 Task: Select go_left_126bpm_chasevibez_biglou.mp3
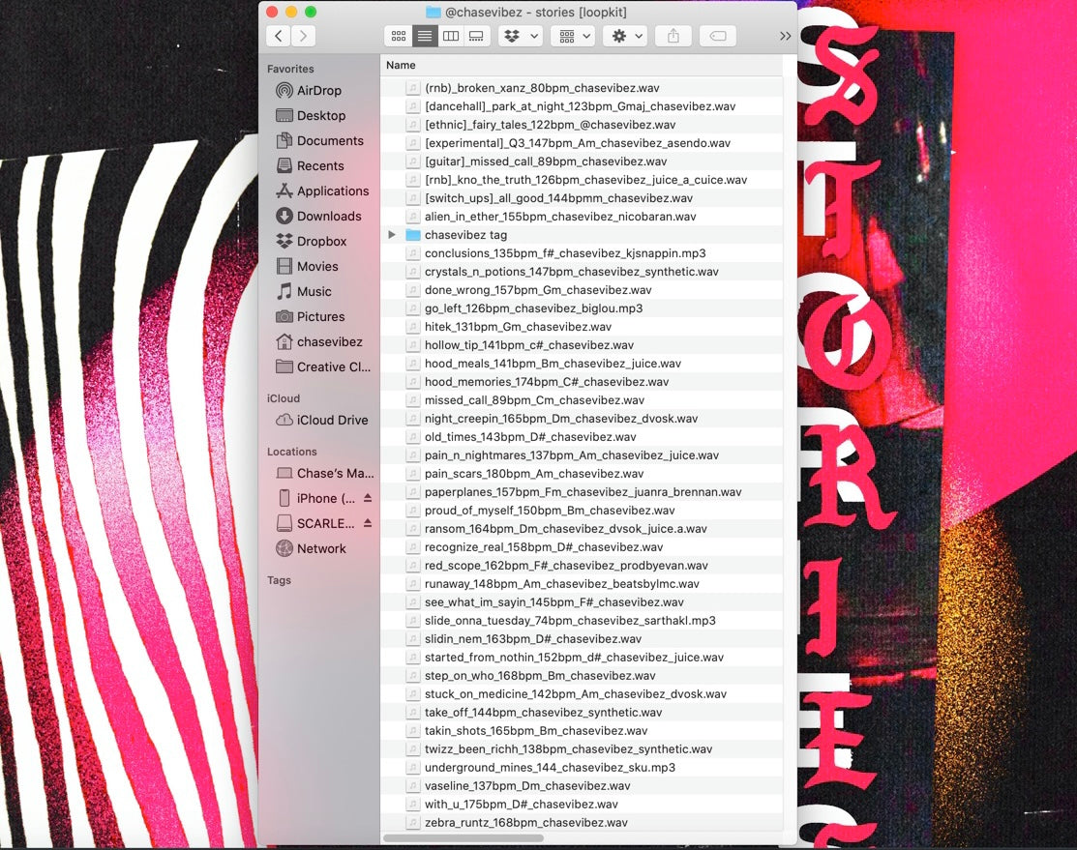[x=582, y=308]
